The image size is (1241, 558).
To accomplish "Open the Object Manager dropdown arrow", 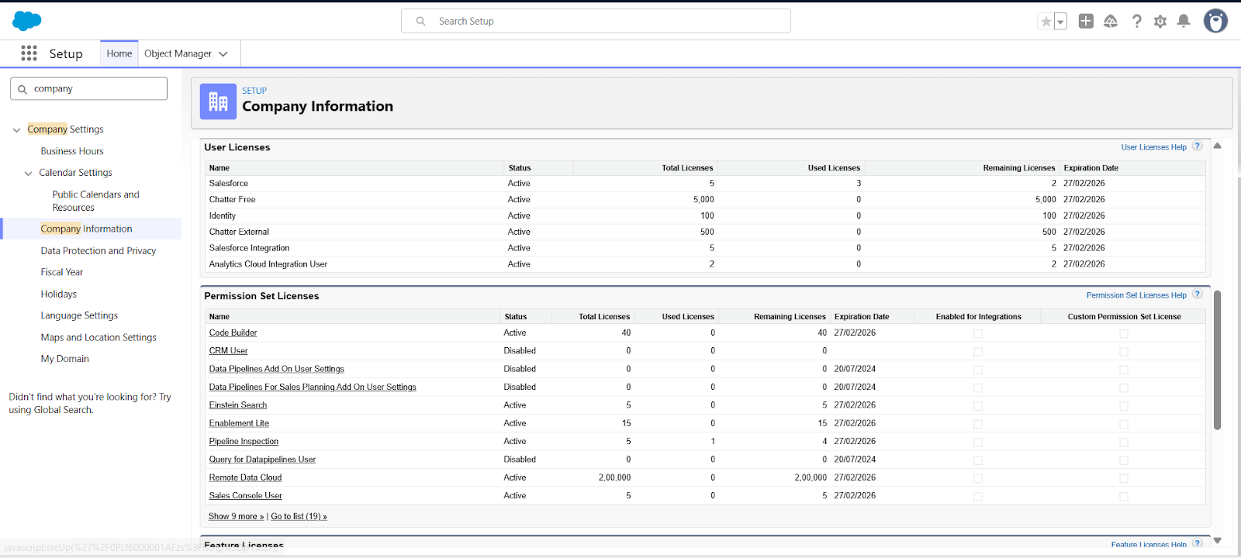I will 223,54.
